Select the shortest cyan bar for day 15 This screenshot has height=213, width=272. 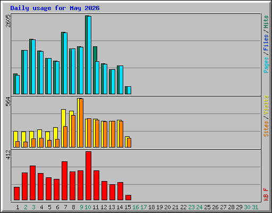129,91
